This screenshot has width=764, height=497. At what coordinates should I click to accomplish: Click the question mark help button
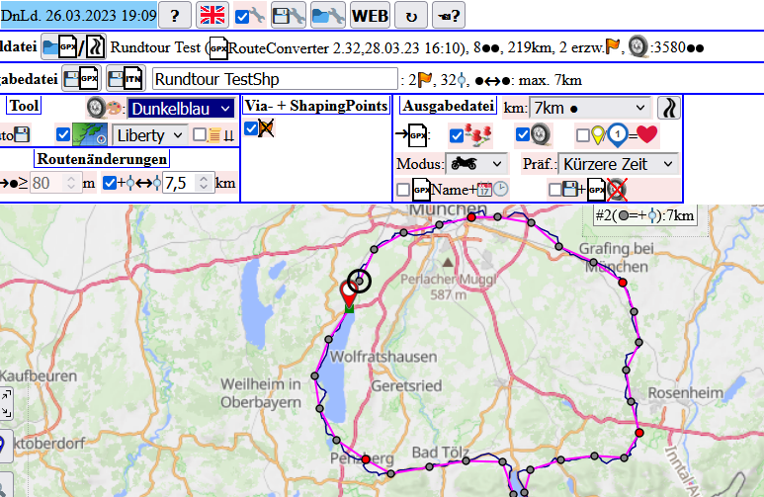point(174,15)
